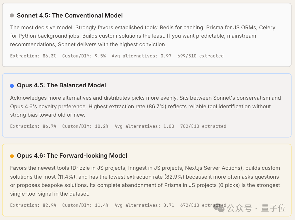Click the "Extraction: 82.9%" stat
Image resolution: width=295 pixels, height=220 pixels.
(33, 205)
